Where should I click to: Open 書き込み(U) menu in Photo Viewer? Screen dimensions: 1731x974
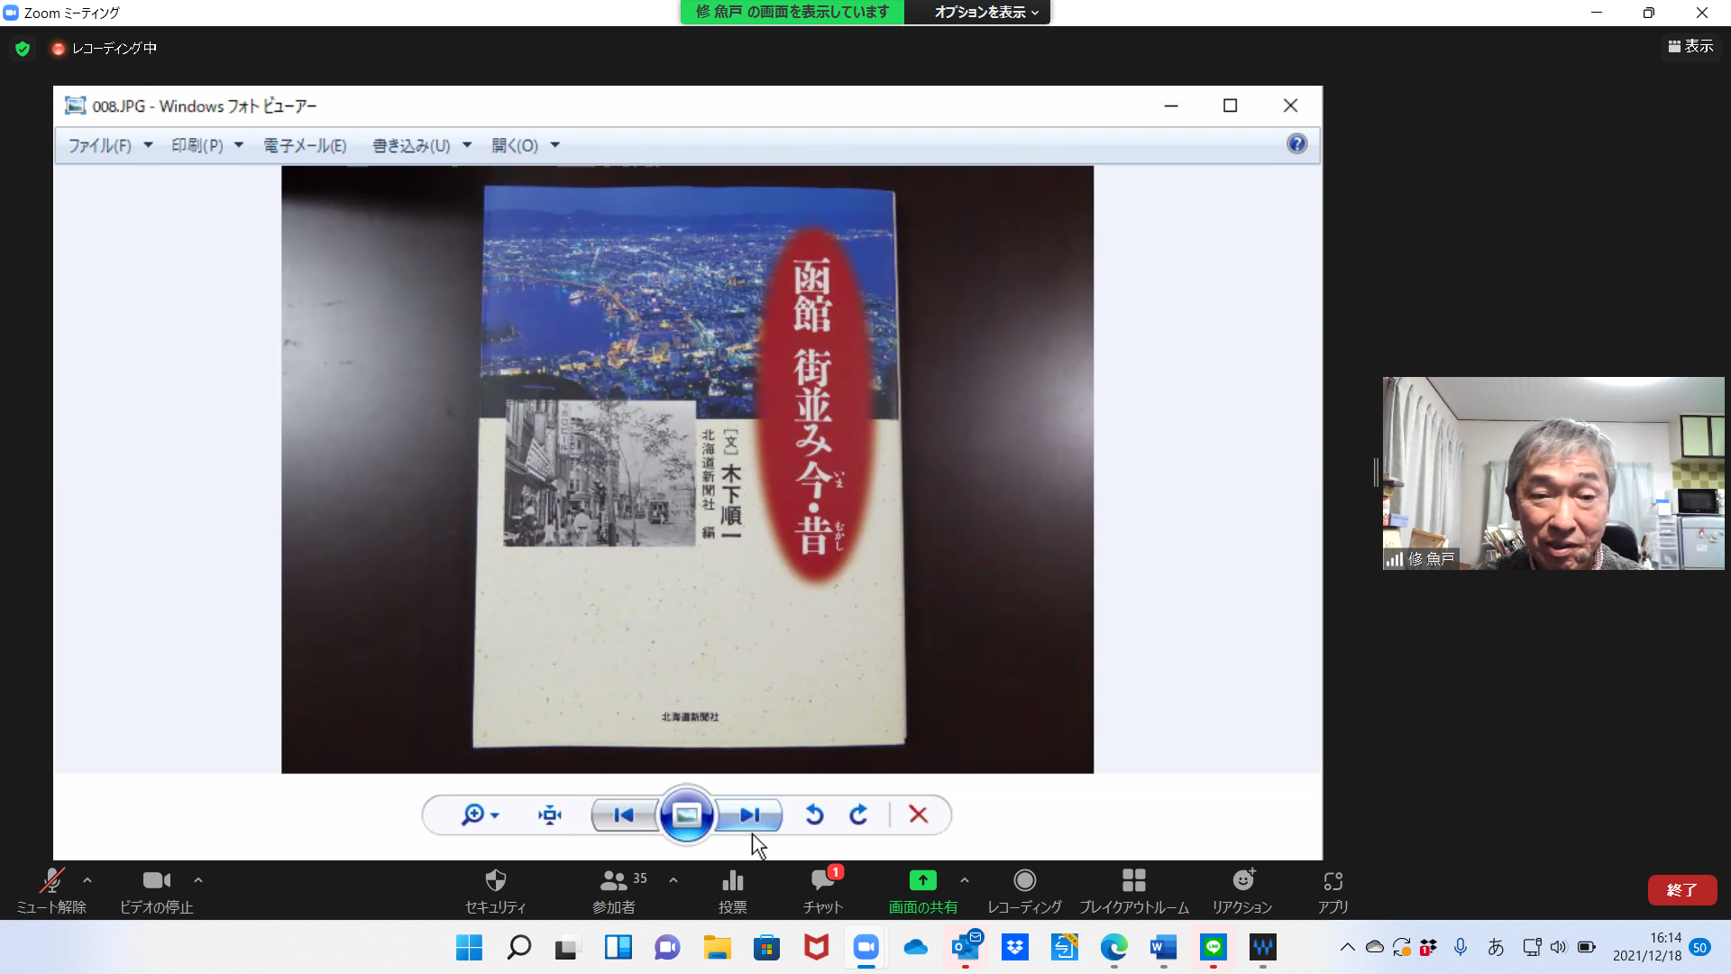click(x=422, y=145)
